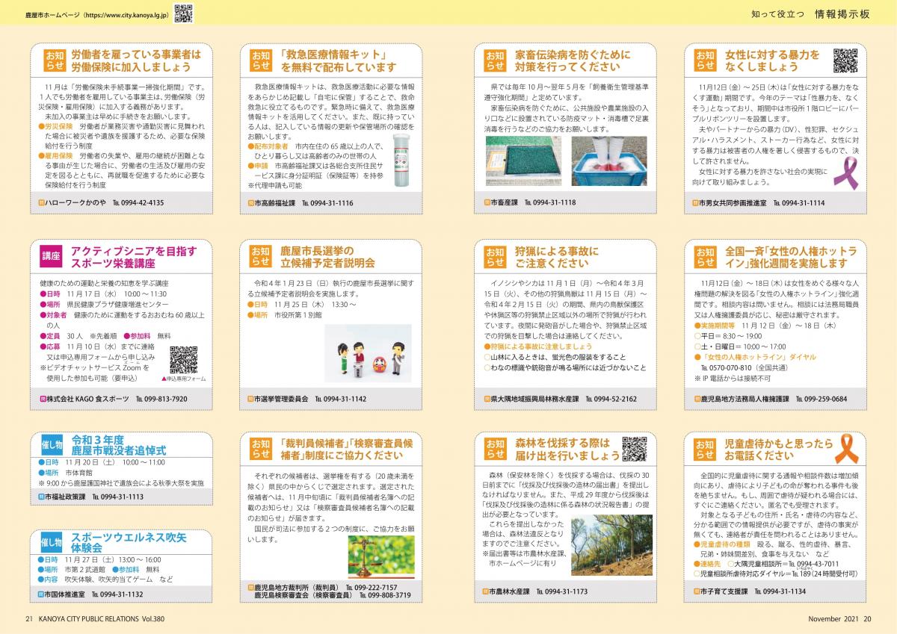Click the ハローワークかのや contact phone number
Image resolution: width=897 pixels, height=634 pixels.
pos(138,202)
